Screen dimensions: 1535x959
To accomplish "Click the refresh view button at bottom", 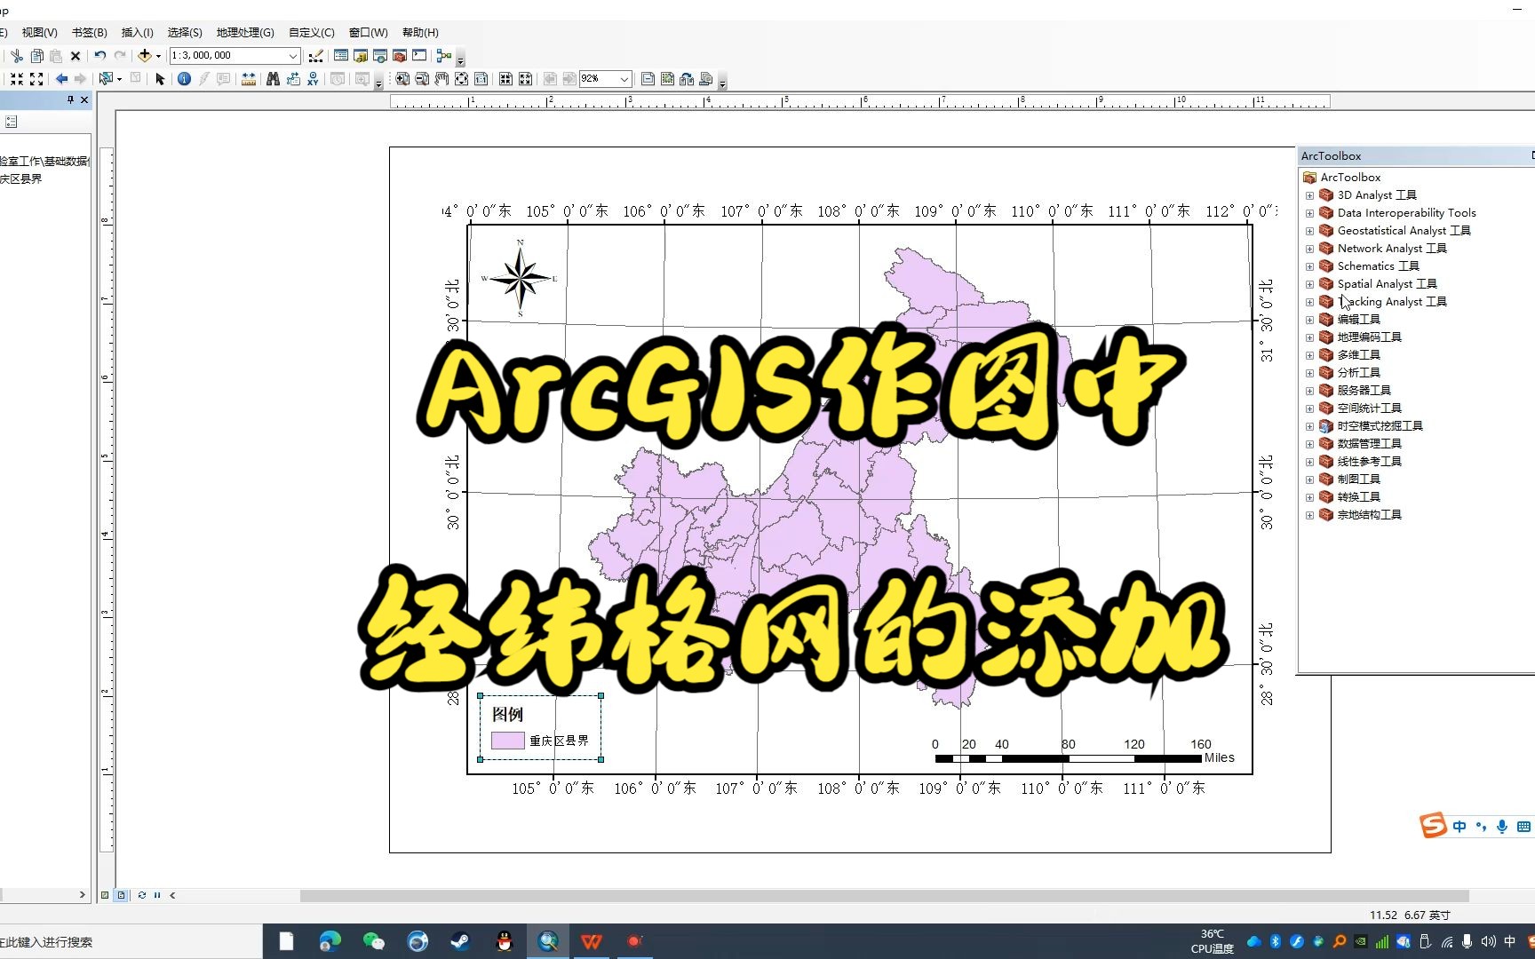I will pyautogui.click(x=142, y=895).
